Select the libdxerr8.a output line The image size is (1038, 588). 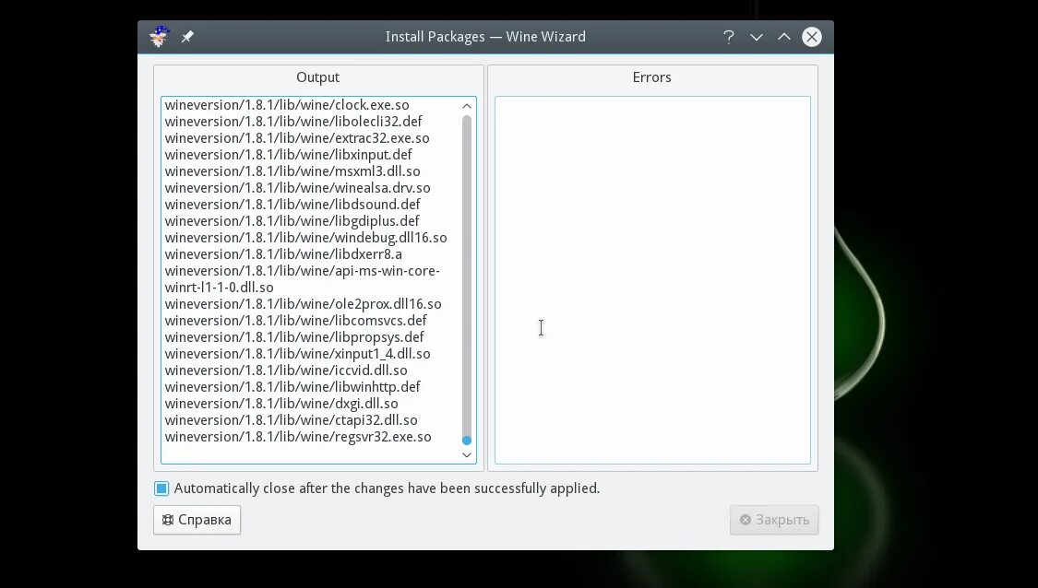283,254
